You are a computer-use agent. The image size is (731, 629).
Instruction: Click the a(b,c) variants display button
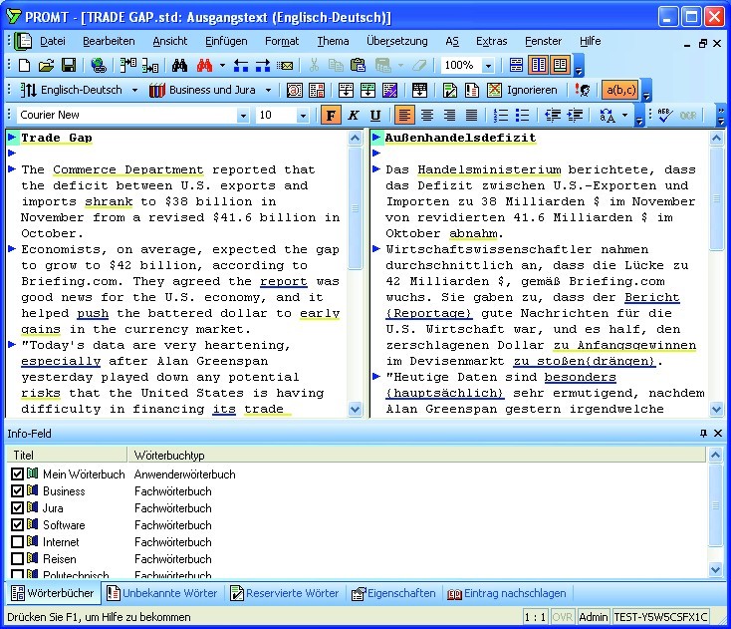(x=621, y=90)
